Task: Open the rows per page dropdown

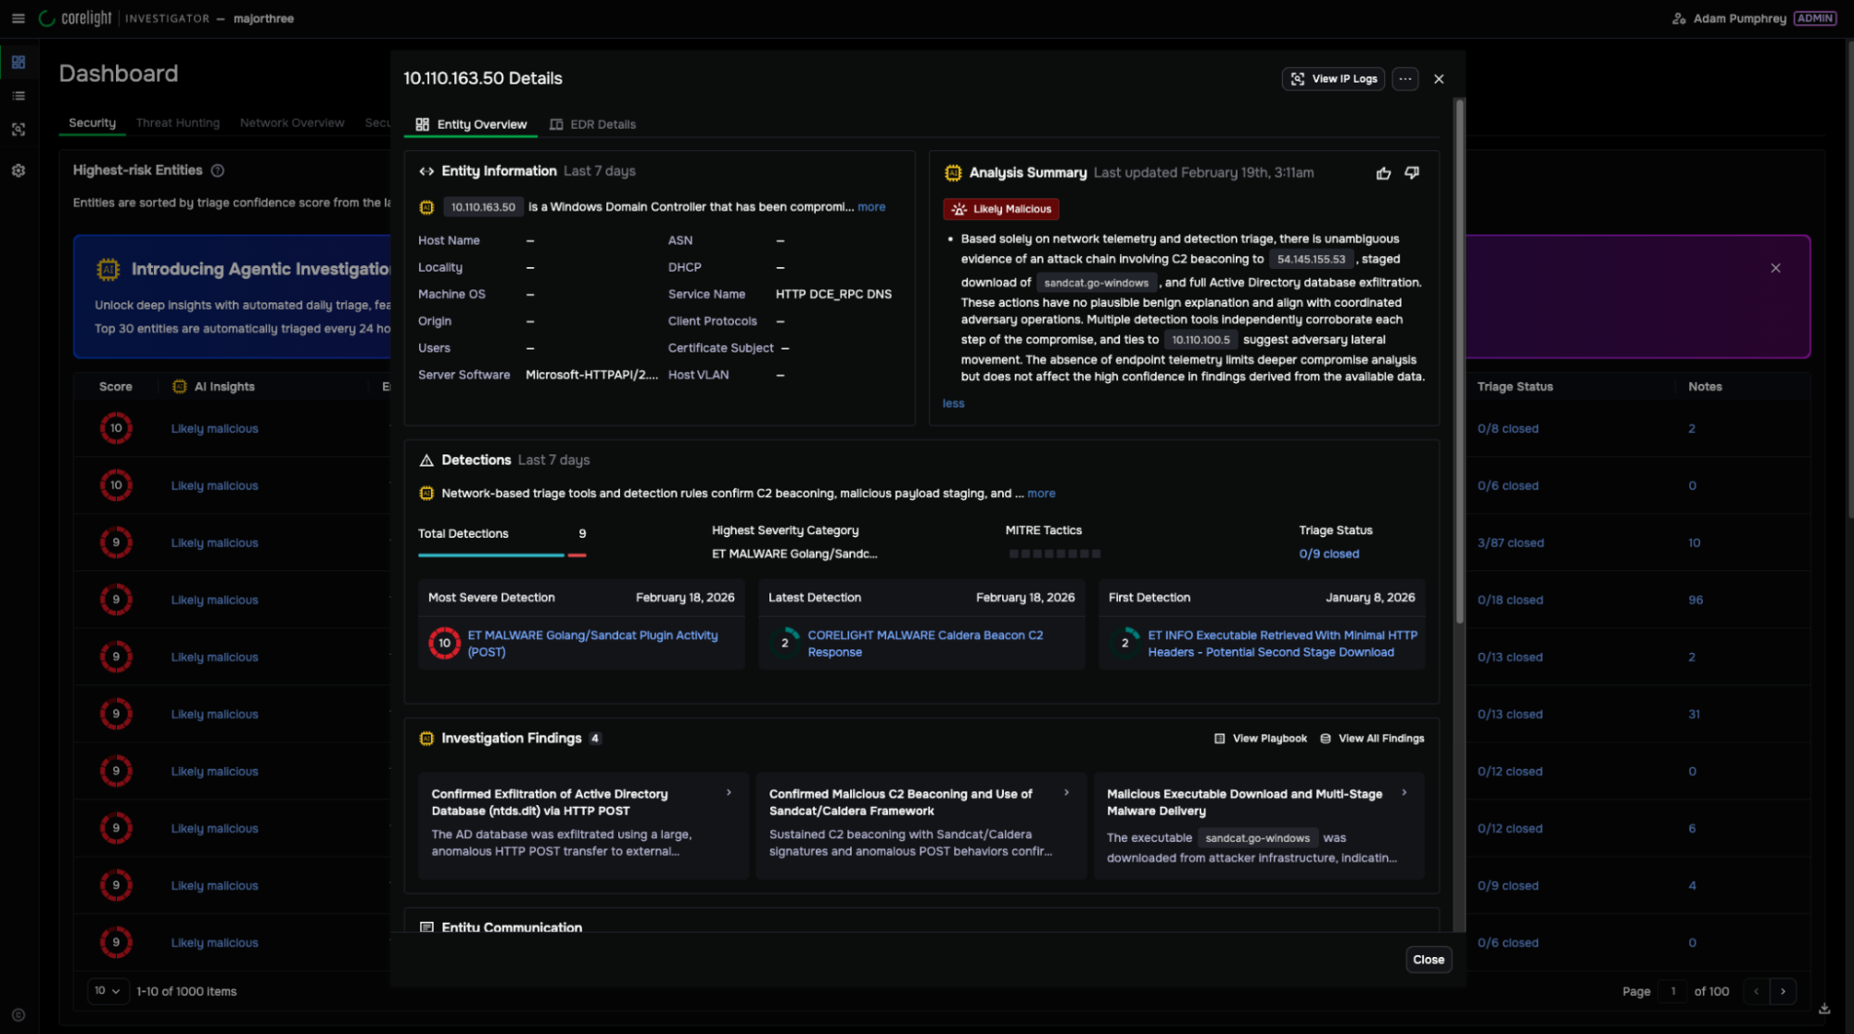Action: pyautogui.click(x=108, y=991)
